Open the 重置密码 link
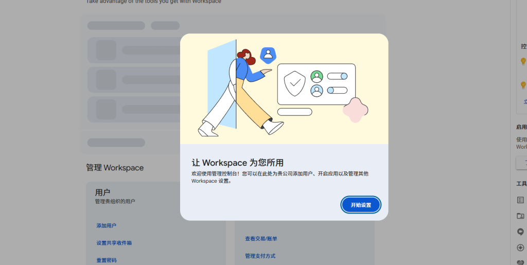 tap(106, 260)
